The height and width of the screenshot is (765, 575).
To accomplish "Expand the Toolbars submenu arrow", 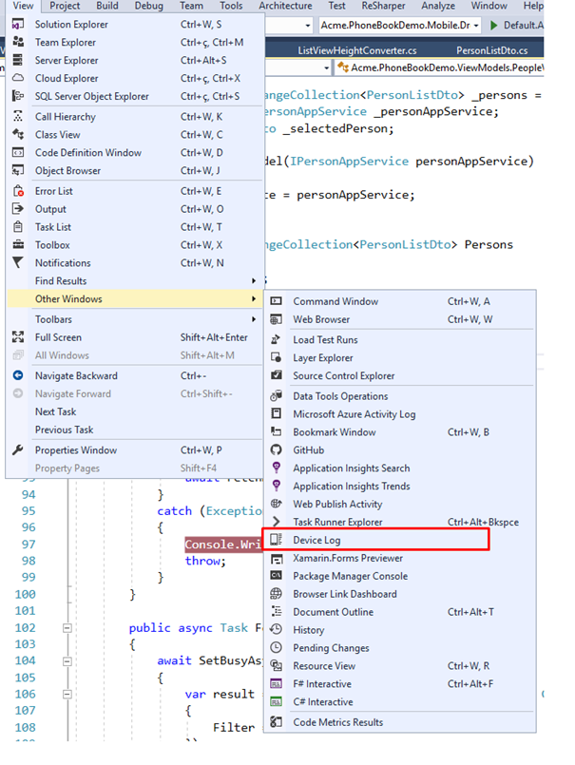I will click(254, 319).
